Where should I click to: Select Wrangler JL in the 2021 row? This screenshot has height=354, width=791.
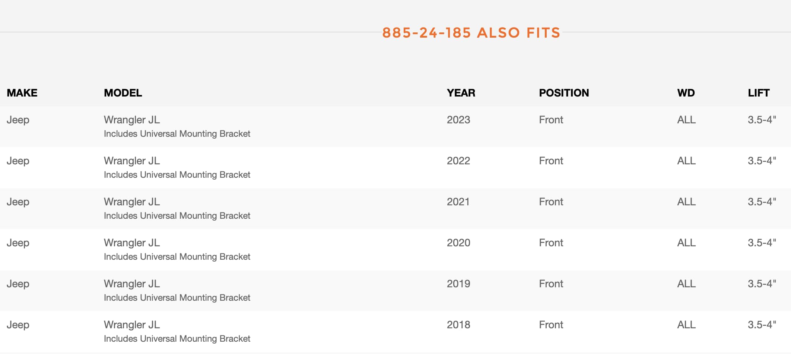click(x=132, y=202)
